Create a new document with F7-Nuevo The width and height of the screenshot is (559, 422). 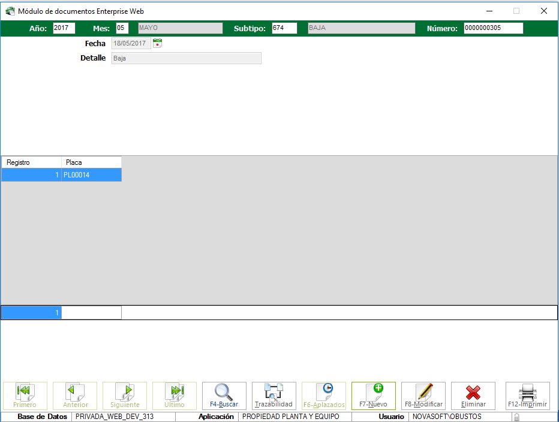coord(373,396)
